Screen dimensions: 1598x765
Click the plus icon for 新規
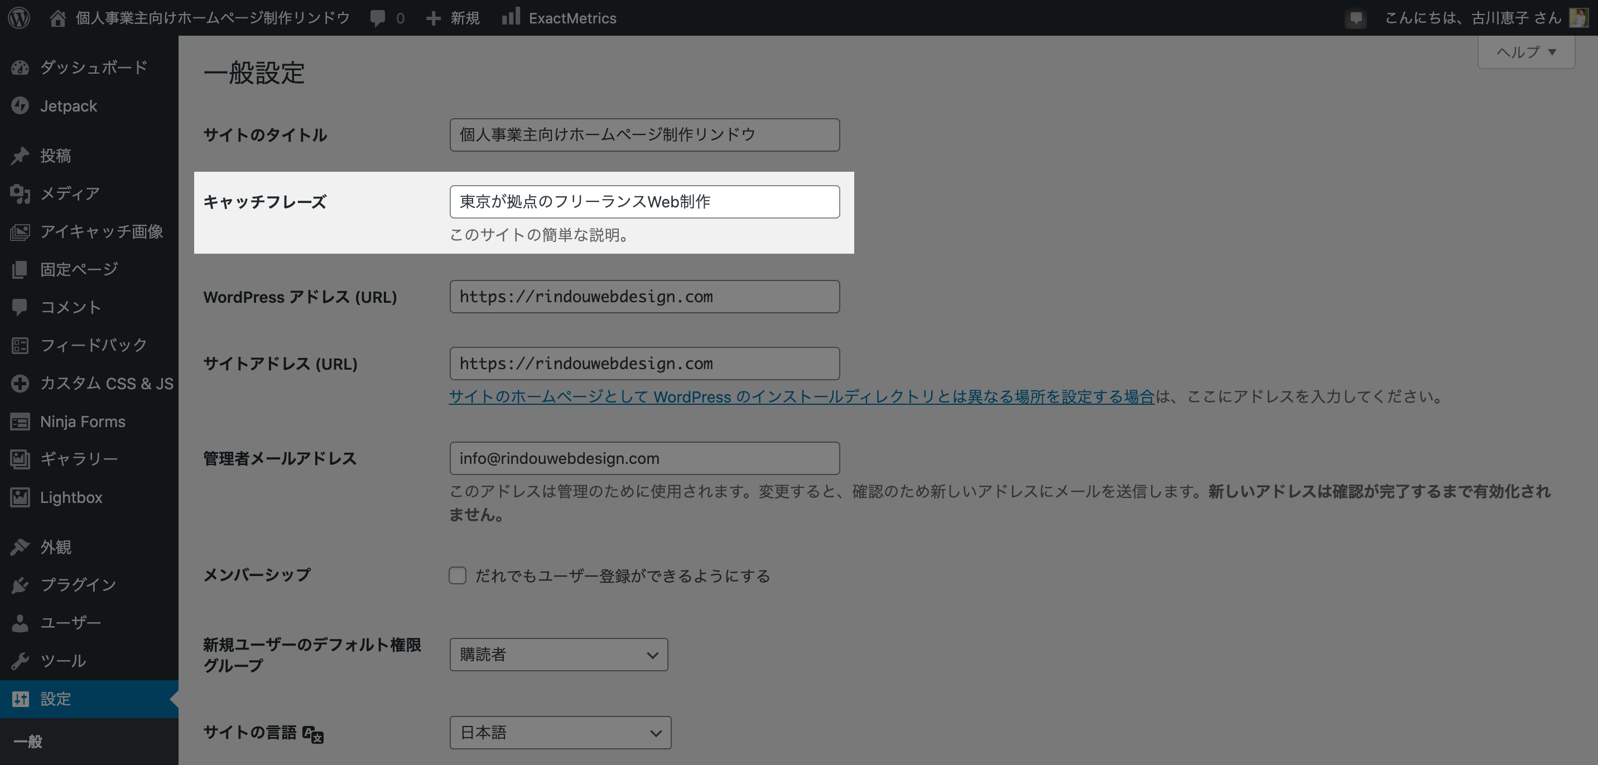pyautogui.click(x=434, y=18)
